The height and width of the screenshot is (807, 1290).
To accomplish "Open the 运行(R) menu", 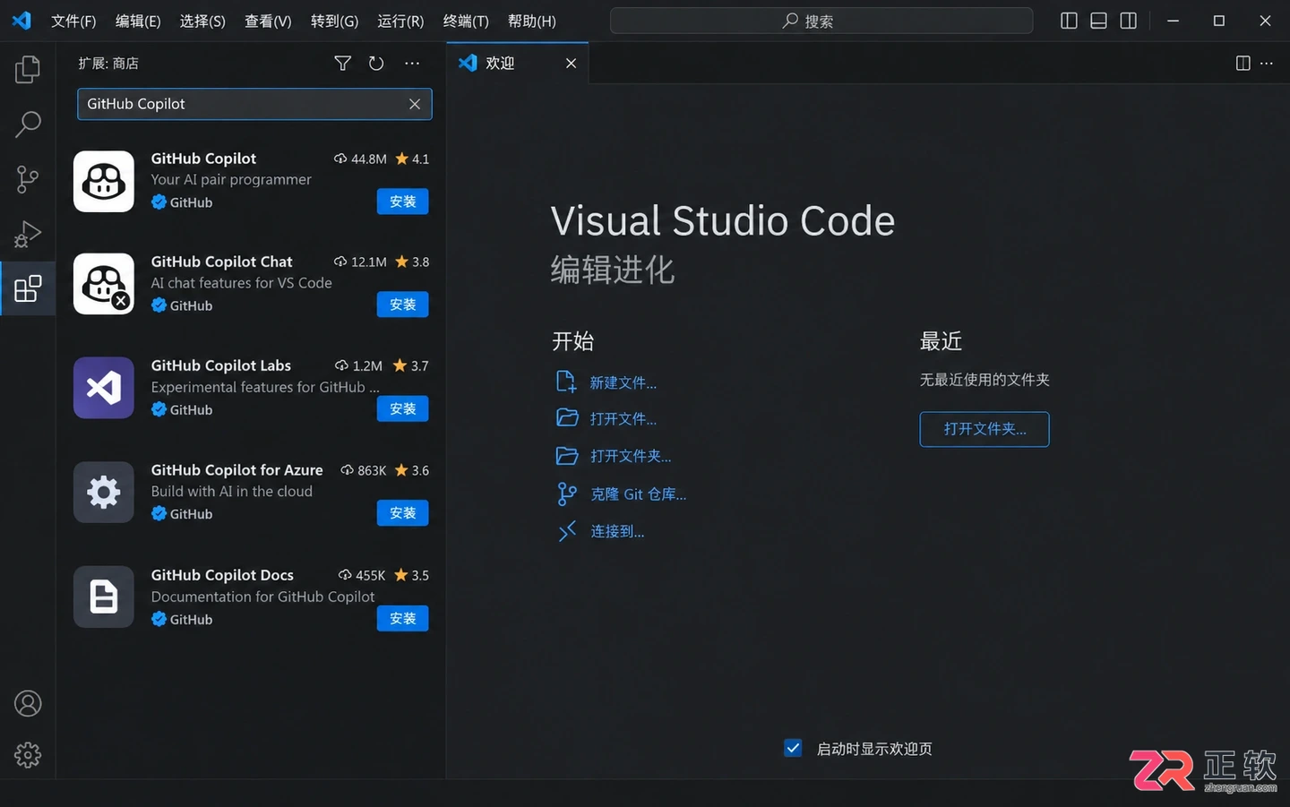I will click(x=400, y=21).
